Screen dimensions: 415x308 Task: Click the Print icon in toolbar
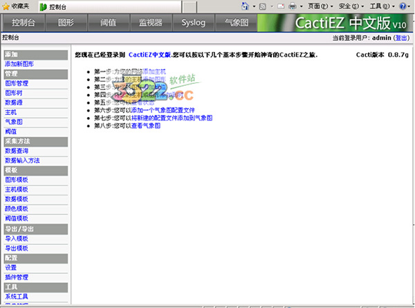293,6
